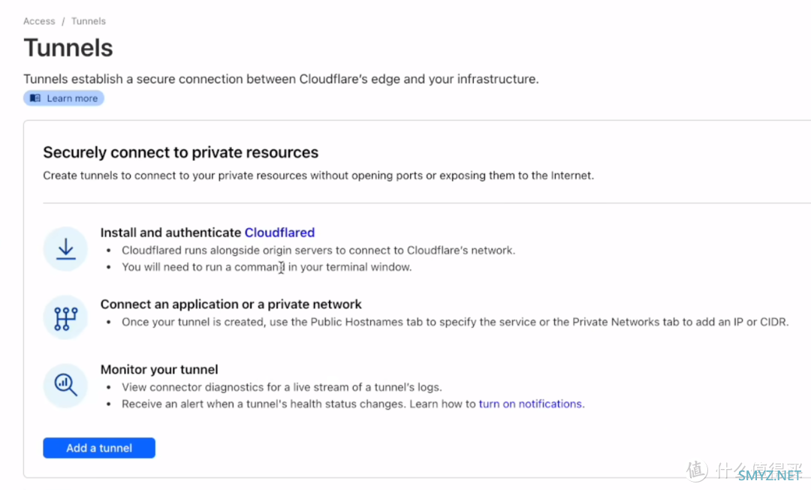
Task: Click 'Securely connect to private resources' heading
Action: [x=180, y=152]
